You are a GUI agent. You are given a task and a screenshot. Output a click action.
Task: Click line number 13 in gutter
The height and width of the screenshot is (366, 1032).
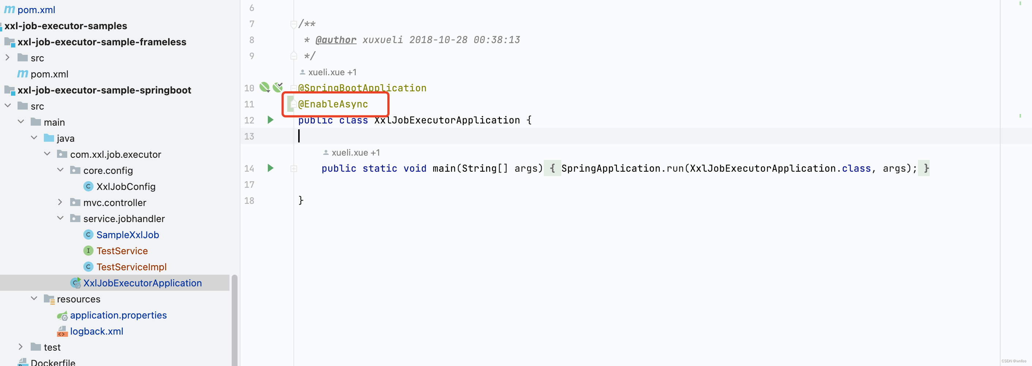249,136
